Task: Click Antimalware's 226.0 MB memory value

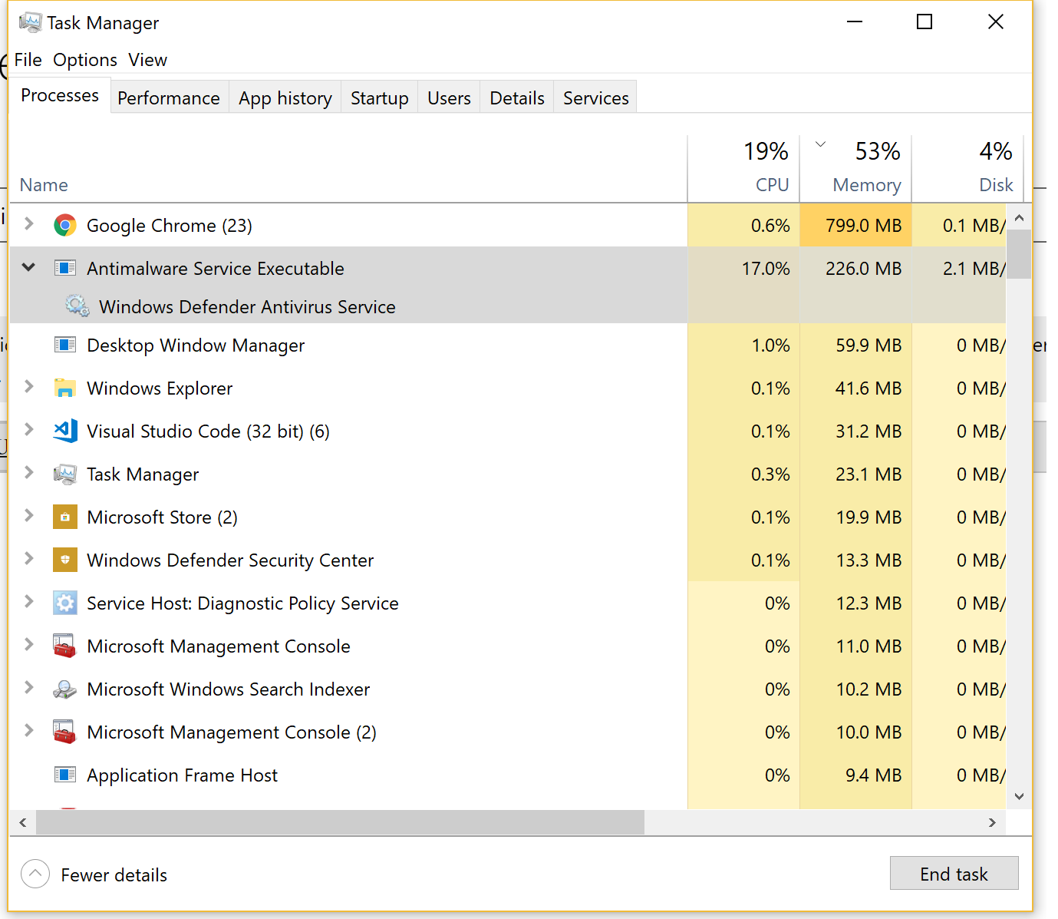Action: [863, 269]
